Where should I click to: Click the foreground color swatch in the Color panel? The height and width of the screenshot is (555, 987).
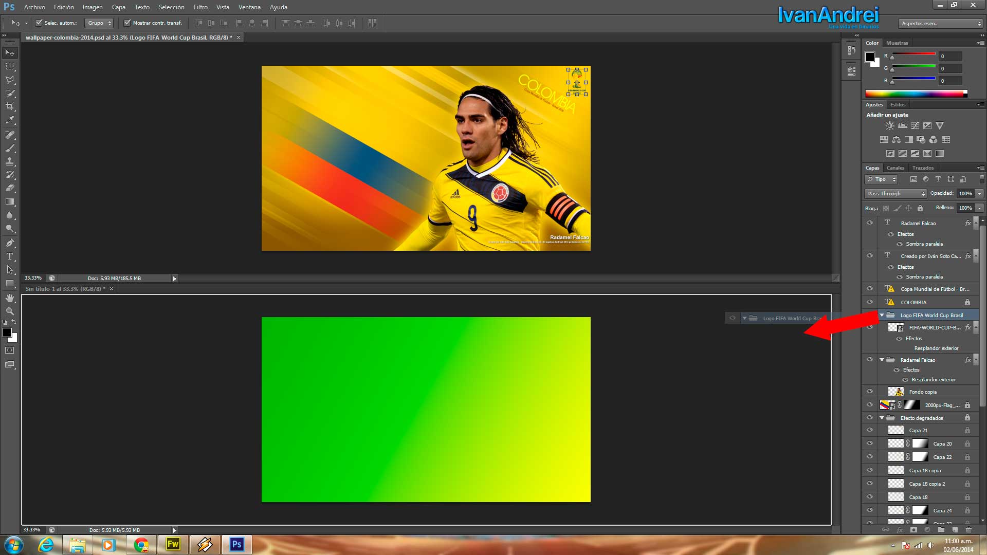click(x=870, y=57)
